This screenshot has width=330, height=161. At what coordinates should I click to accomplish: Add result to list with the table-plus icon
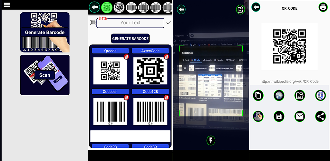pyautogui.click(x=321, y=95)
